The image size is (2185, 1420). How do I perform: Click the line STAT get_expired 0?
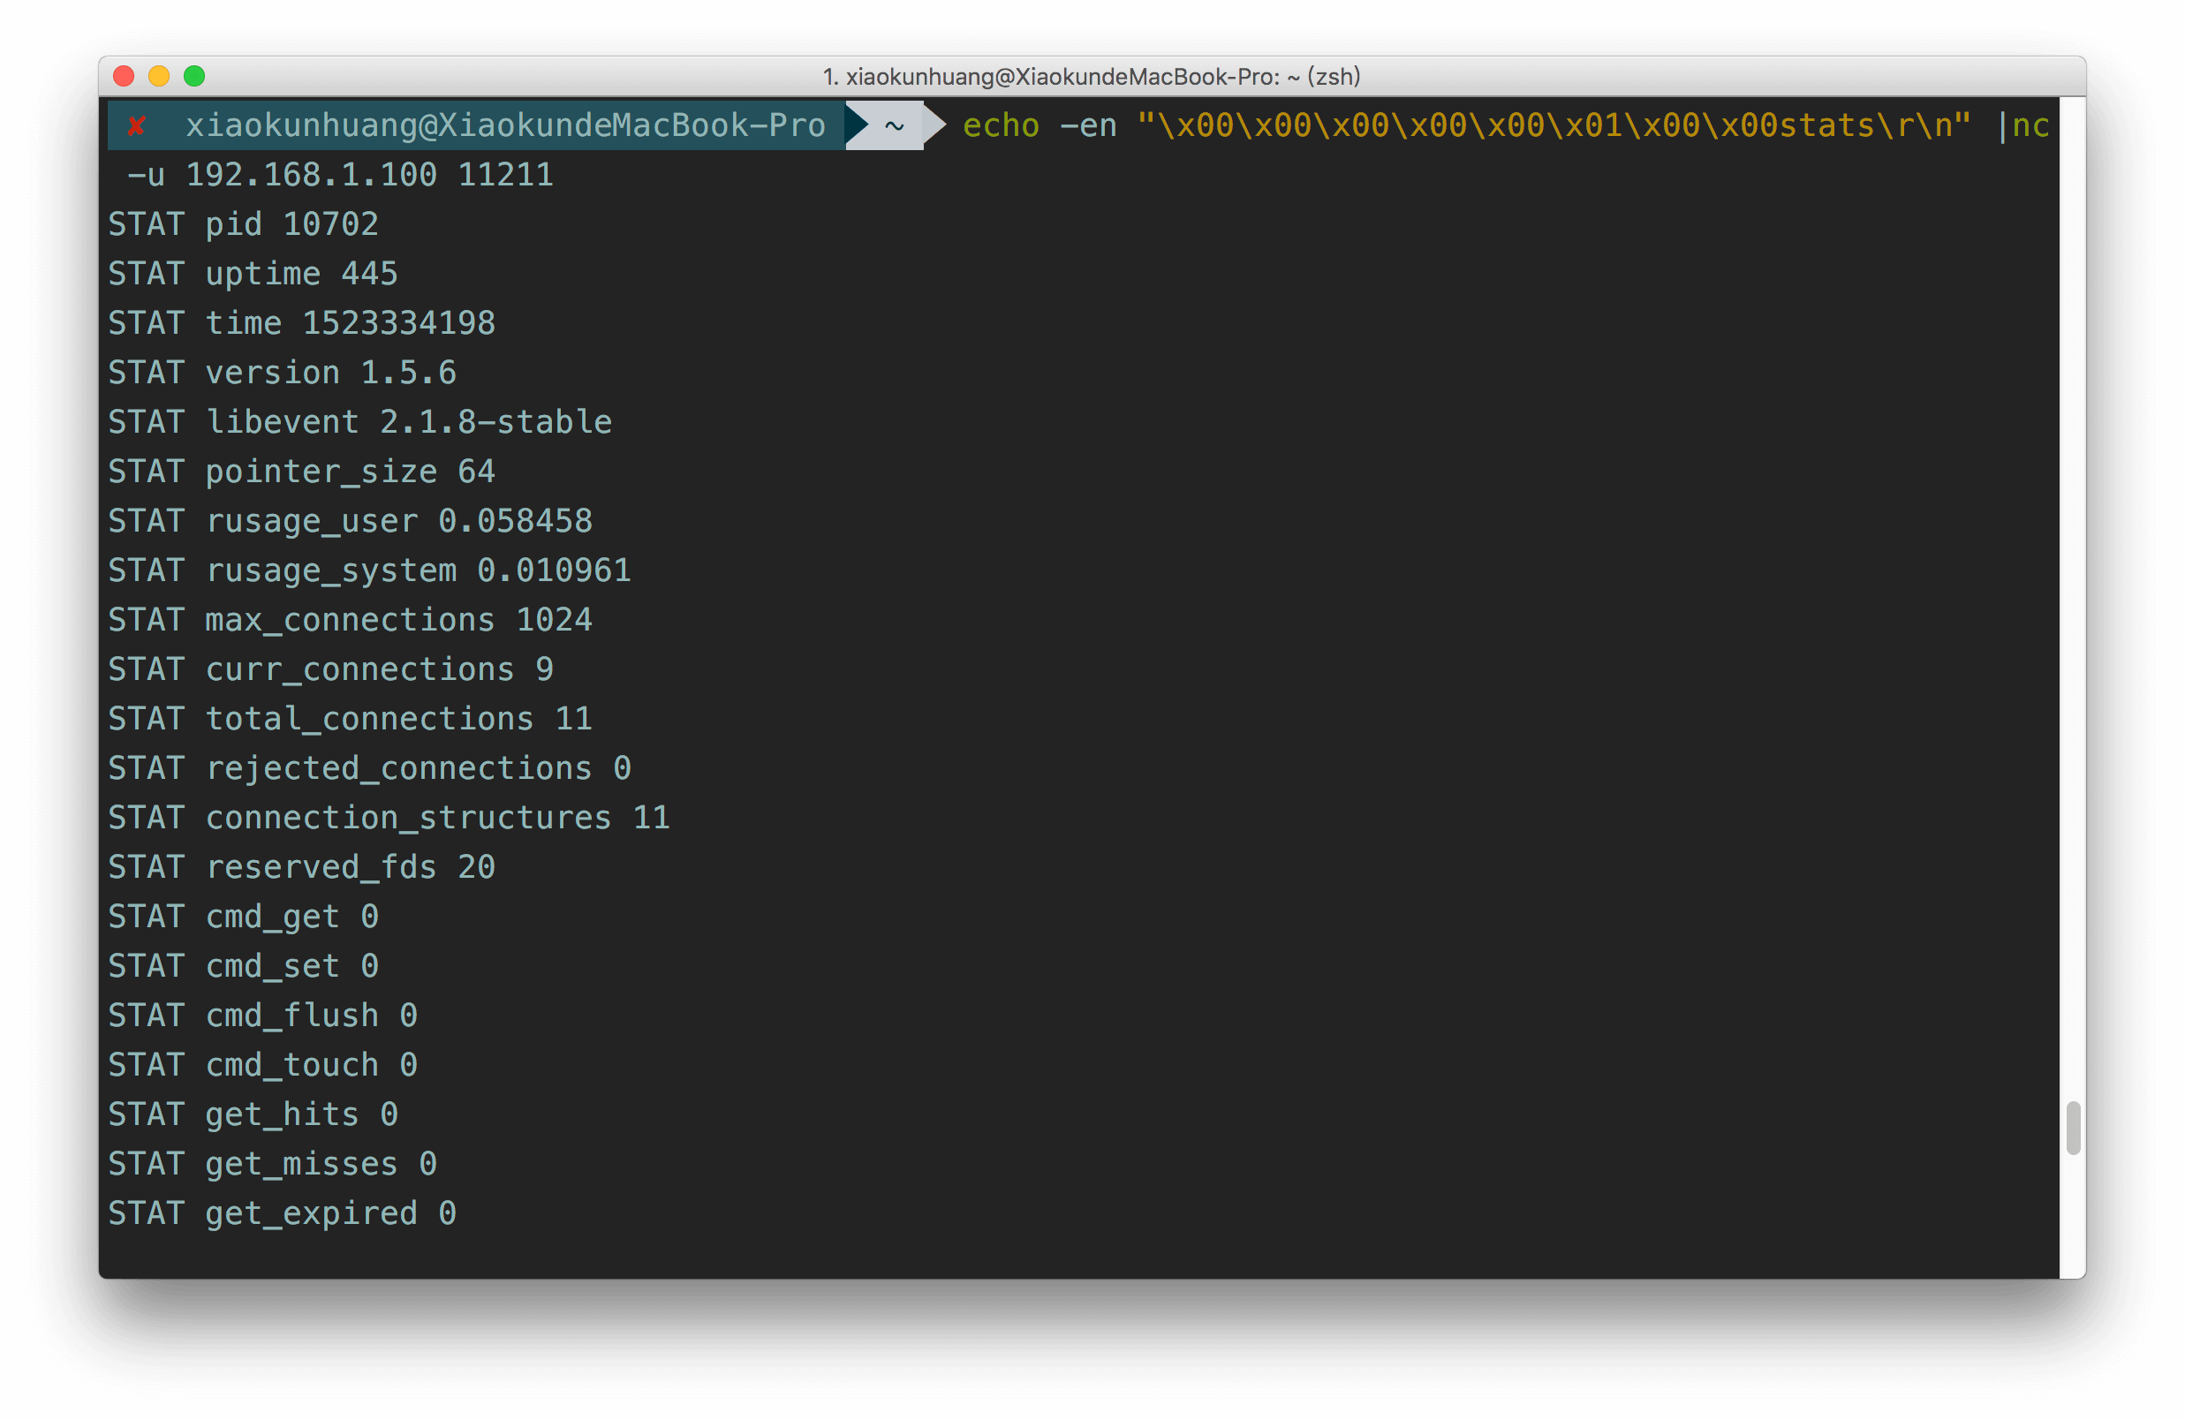(x=283, y=1214)
